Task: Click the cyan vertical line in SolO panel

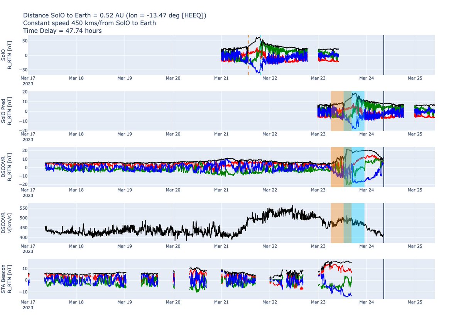Action: point(260,55)
